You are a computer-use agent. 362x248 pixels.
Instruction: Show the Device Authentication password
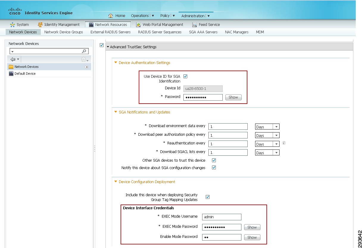point(233,97)
